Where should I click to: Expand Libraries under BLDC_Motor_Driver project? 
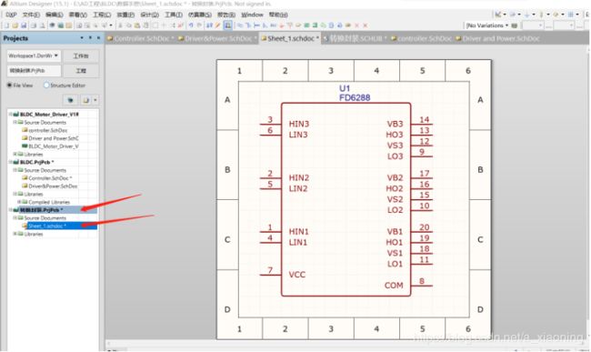pyautogui.click(x=15, y=154)
